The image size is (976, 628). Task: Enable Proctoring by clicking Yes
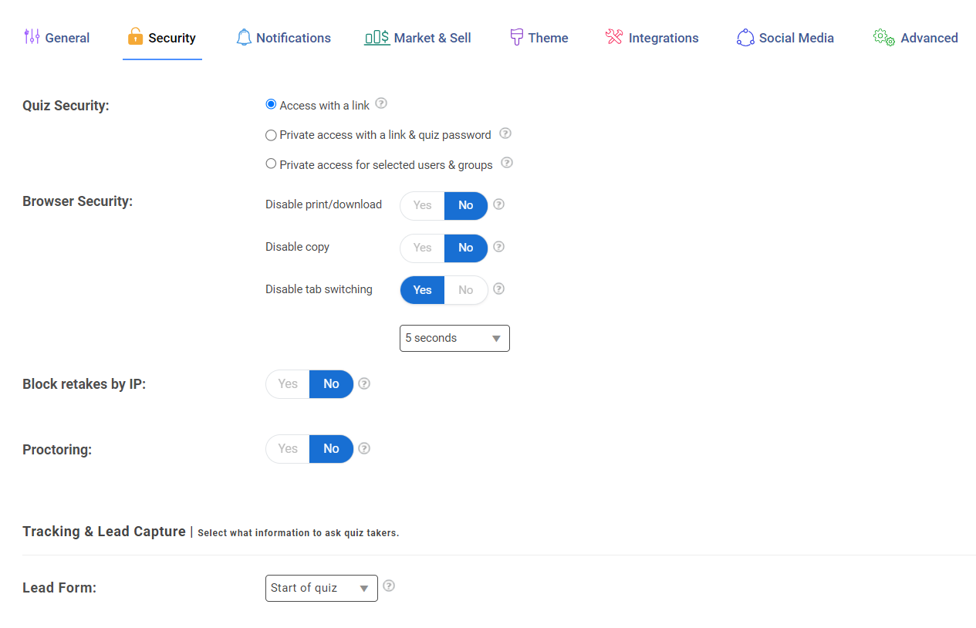[x=288, y=449]
